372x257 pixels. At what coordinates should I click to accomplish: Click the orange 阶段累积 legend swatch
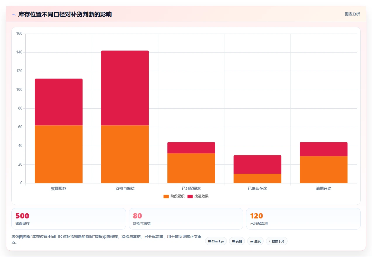coord(166,196)
